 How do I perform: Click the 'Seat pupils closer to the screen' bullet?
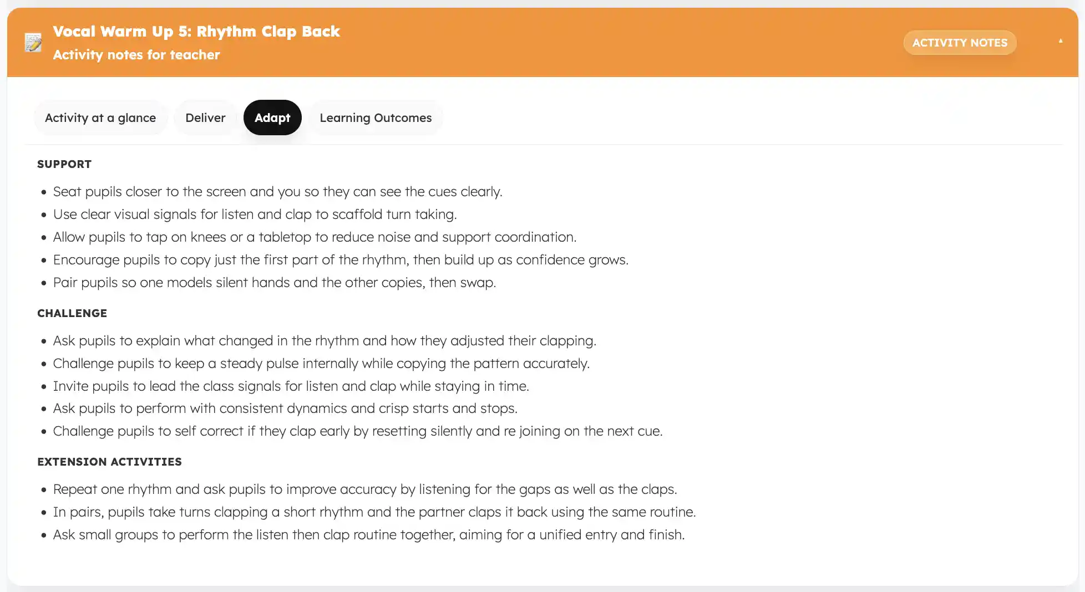click(277, 192)
